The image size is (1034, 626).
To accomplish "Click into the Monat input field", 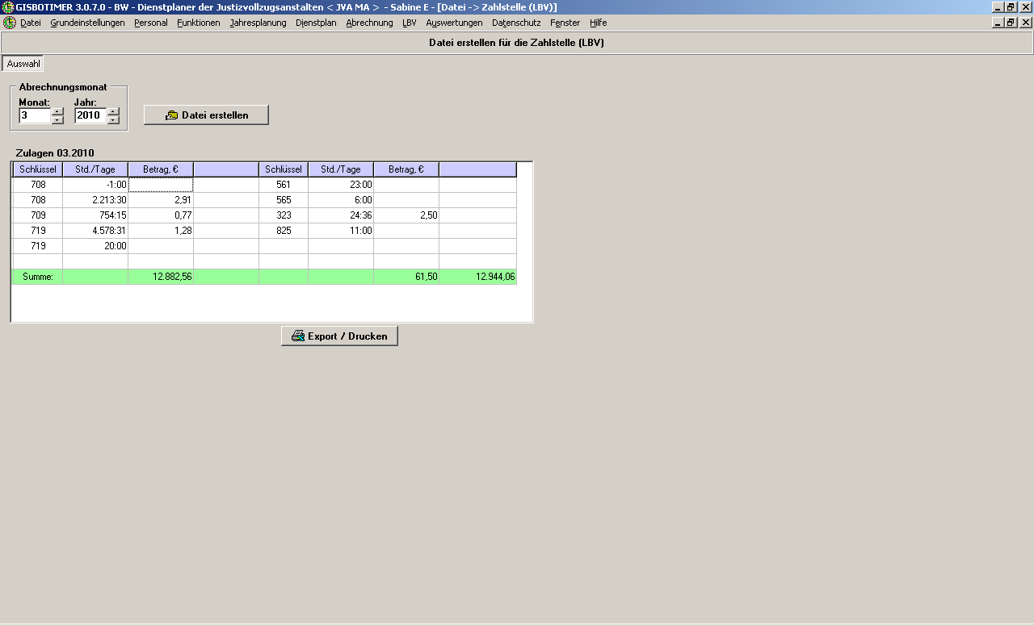I will tap(35, 115).
